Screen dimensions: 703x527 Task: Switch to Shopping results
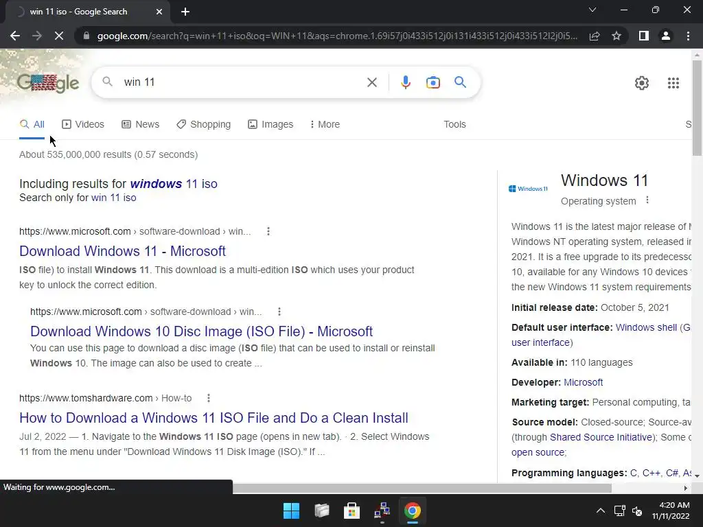tap(203, 125)
